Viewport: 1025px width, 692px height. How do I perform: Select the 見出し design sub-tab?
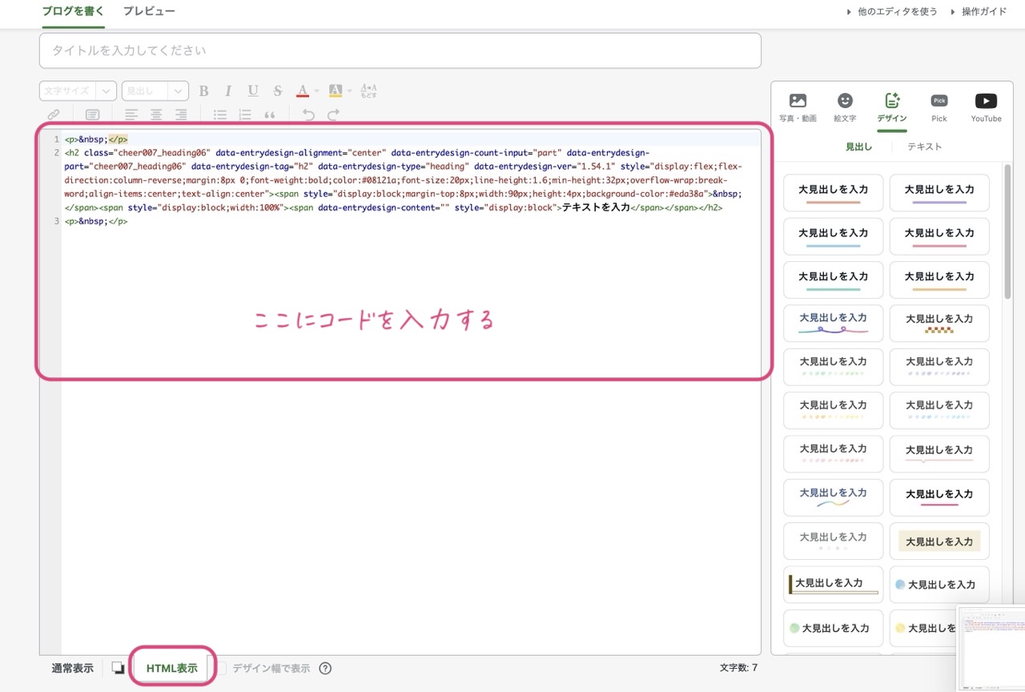(859, 147)
